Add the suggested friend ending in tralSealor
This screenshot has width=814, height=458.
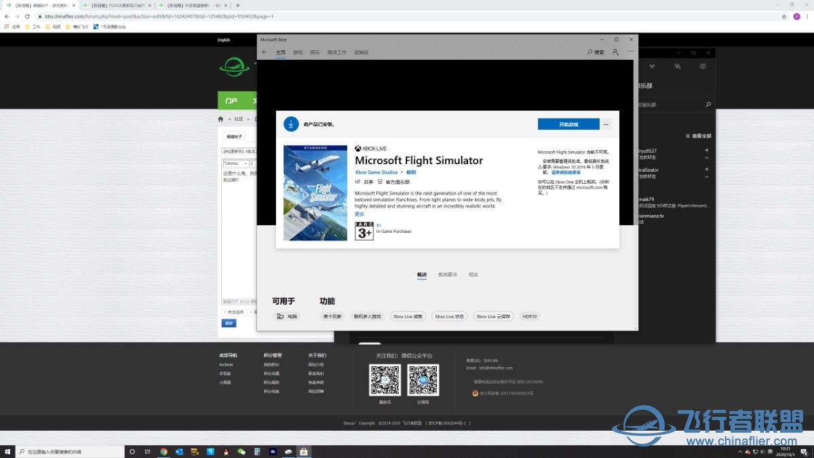pyautogui.click(x=707, y=170)
